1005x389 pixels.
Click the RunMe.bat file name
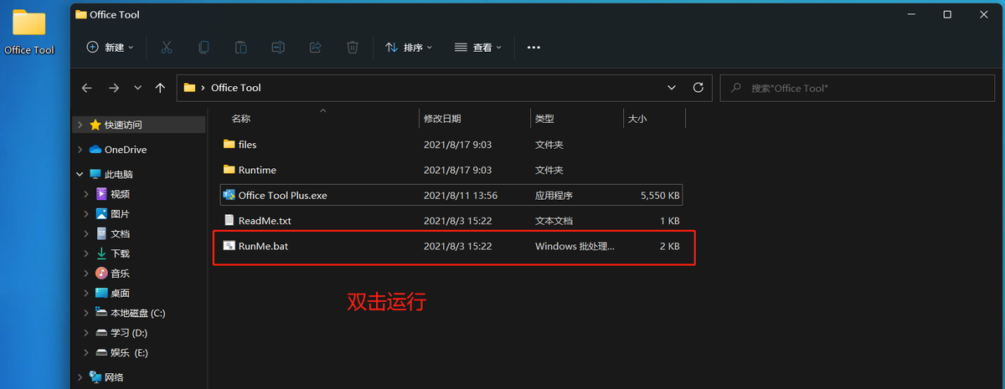tap(263, 246)
